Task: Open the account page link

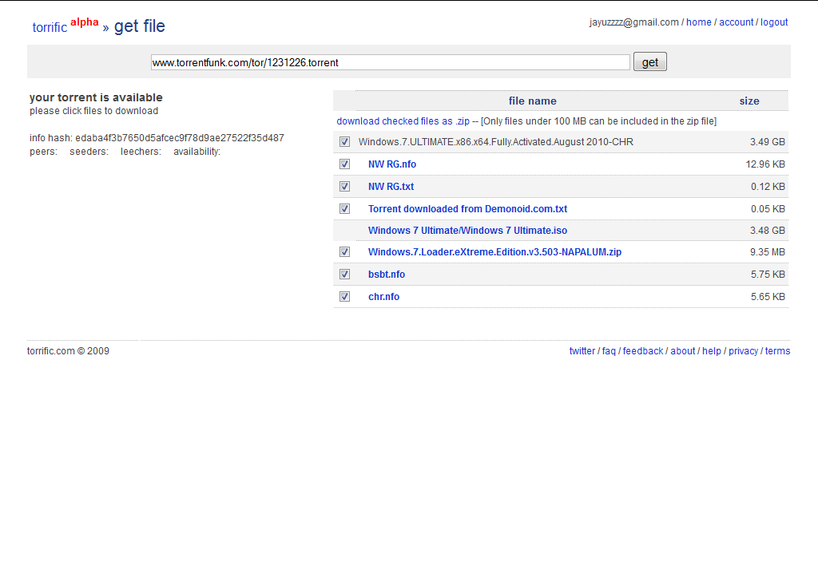Action: (x=736, y=22)
